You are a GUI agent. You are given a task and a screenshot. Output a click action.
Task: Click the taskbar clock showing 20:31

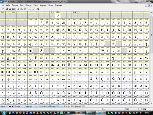pos(147,113)
